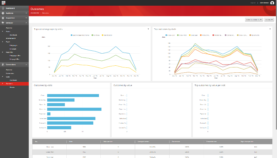Viewport: 277px width, 158px height.
Task: Select Entry pages item
Action: (13, 45)
